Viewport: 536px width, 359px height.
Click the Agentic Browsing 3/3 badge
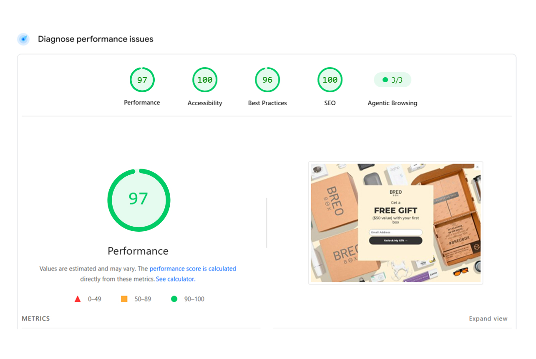(393, 80)
